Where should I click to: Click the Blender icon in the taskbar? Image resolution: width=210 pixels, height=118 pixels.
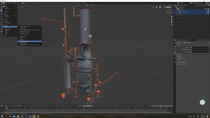tap(34, 116)
